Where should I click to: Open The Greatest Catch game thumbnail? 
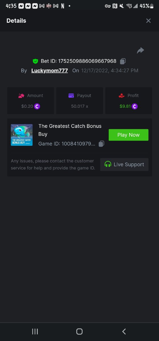[x=22, y=135]
